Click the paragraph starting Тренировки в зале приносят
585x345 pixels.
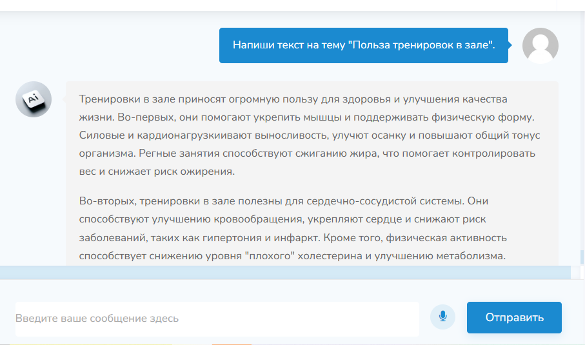(x=310, y=135)
